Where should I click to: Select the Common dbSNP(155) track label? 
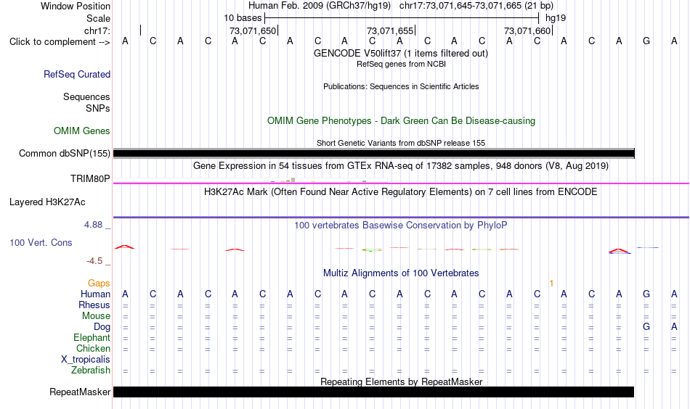click(x=65, y=153)
